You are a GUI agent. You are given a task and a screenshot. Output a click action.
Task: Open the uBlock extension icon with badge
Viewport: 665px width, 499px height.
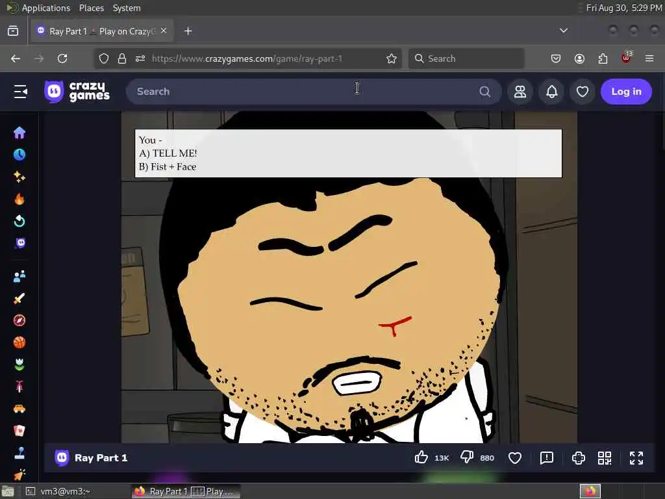click(x=626, y=58)
